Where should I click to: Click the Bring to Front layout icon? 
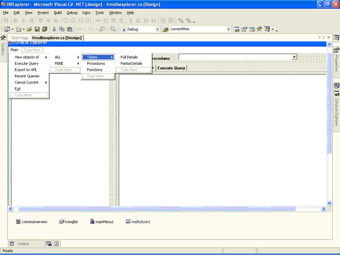(x=180, y=20)
